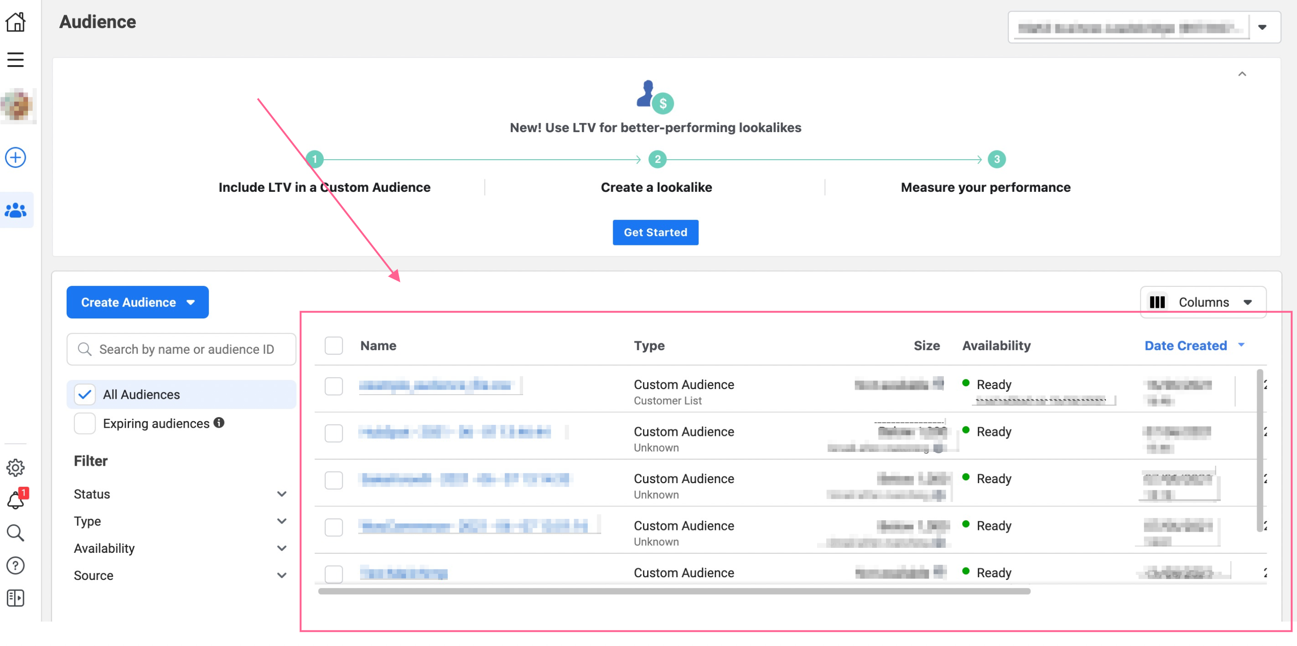Open the settings gear icon

click(15, 468)
